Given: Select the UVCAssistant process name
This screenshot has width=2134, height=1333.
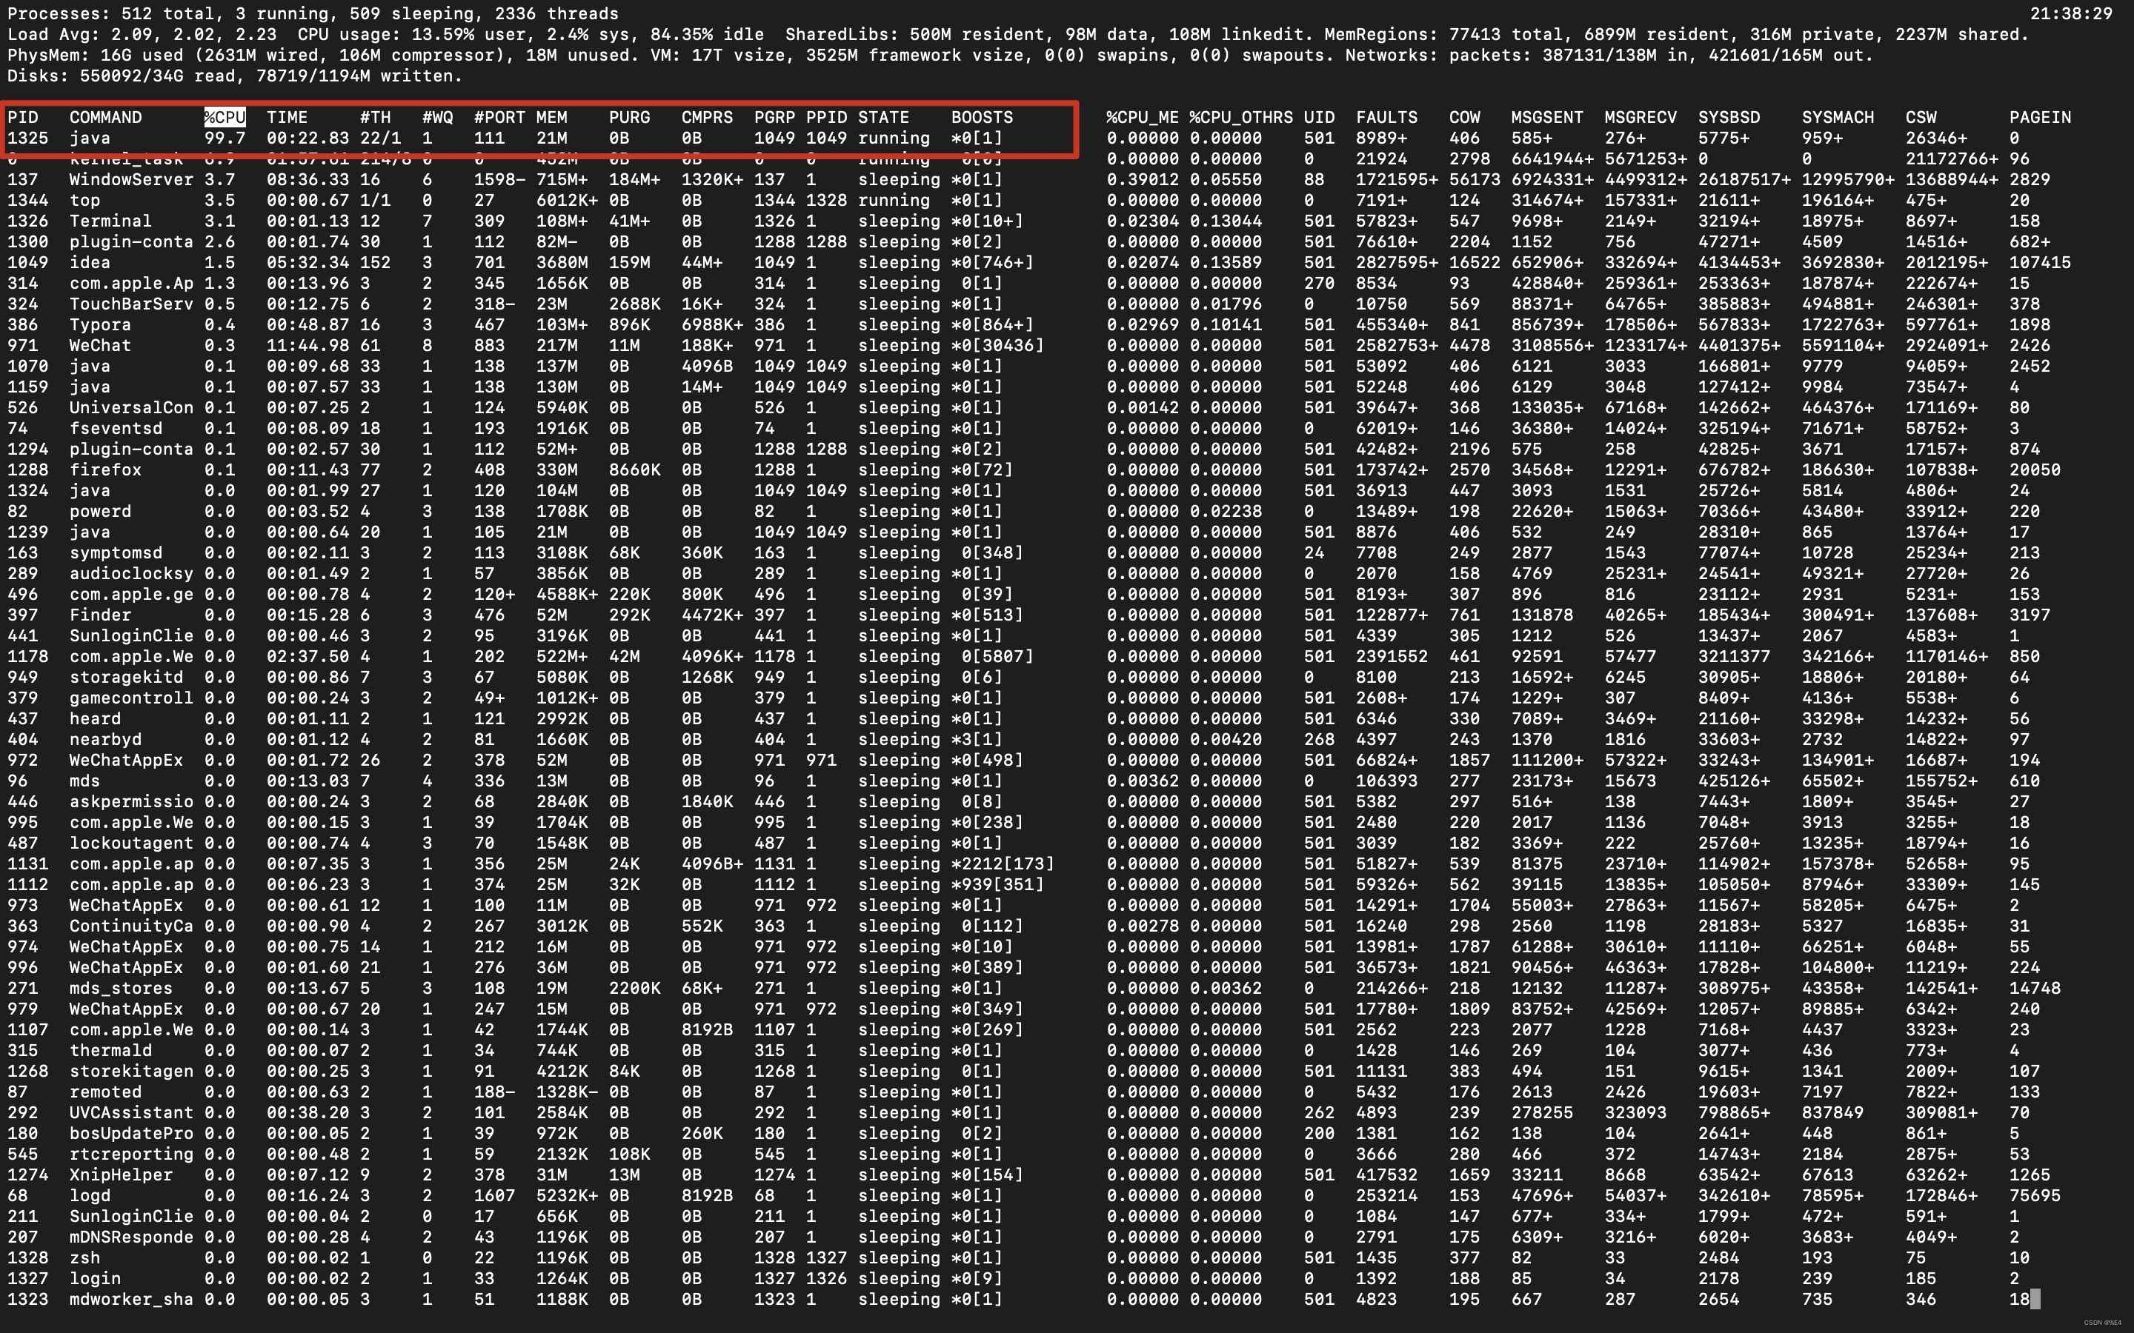Looking at the screenshot, I should [x=131, y=1112].
